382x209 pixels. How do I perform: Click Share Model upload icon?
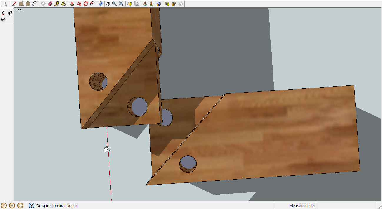pos(174,4)
